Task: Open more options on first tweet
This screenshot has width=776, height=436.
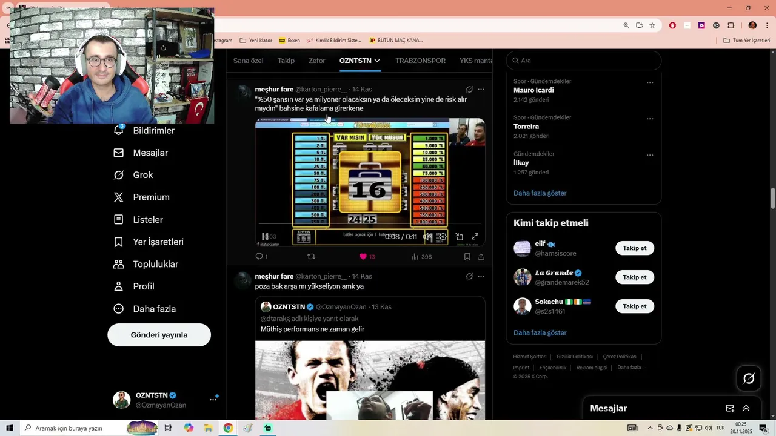Action: click(481, 90)
